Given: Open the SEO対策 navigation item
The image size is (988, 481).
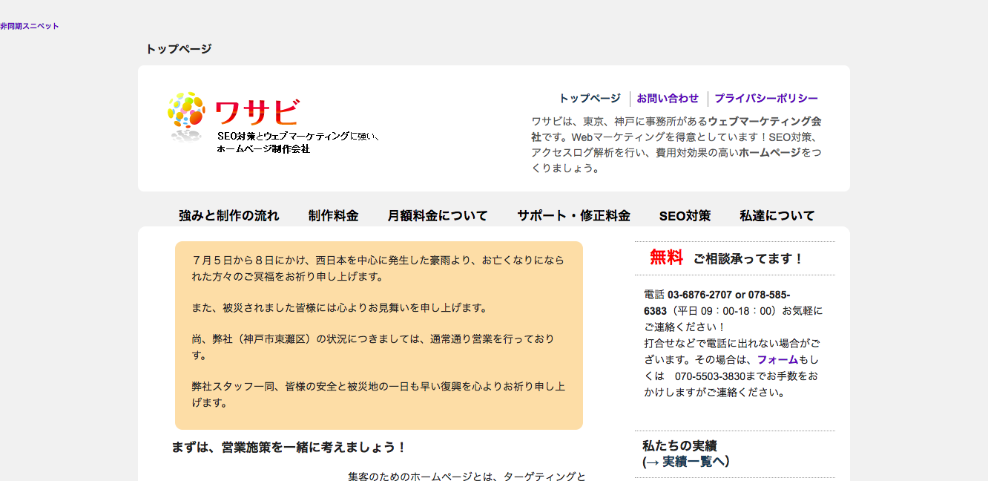Looking at the screenshot, I should (x=685, y=216).
